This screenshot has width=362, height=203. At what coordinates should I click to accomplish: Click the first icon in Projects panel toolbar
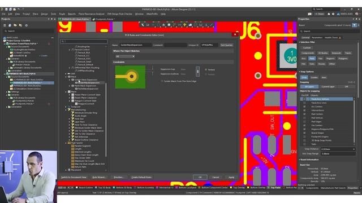[5, 25]
